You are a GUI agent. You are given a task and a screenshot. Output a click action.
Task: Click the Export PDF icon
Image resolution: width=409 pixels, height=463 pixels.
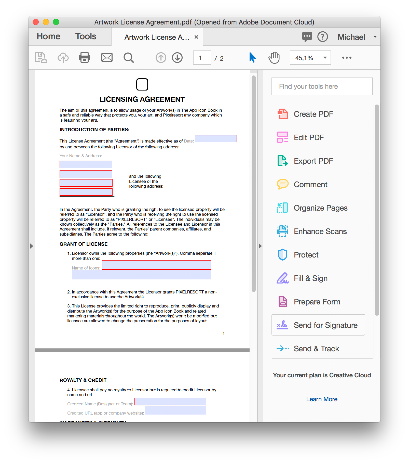click(x=282, y=161)
